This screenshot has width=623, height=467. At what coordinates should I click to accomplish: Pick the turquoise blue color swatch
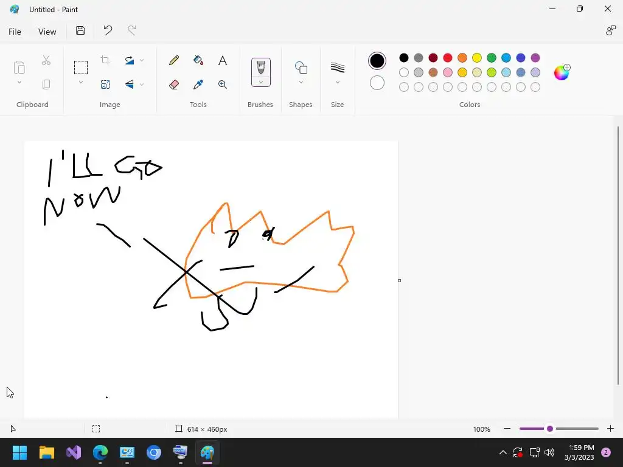point(506,58)
